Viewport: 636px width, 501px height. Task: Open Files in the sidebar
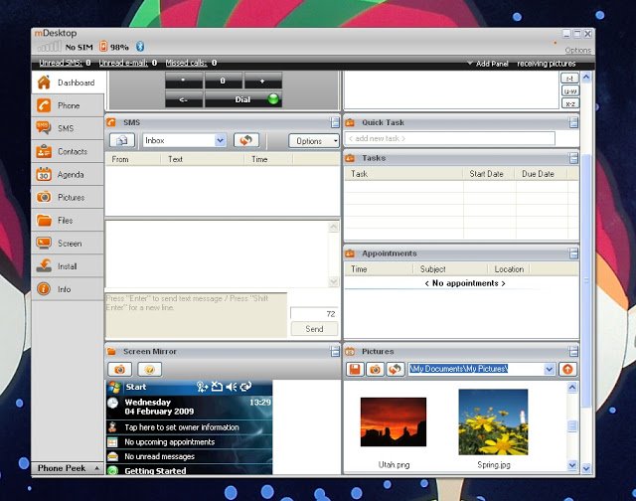(x=68, y=221)
